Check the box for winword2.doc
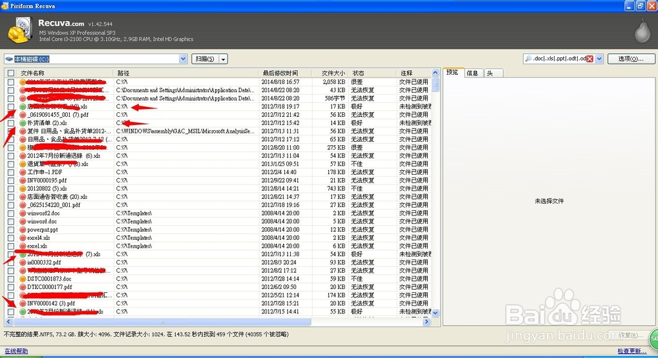658x358 pixels. (11, 213)
